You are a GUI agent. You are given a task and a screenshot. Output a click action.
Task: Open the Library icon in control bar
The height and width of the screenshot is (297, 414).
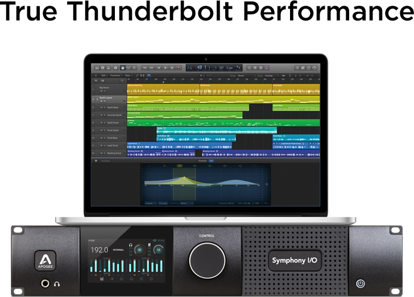point(97,68)
